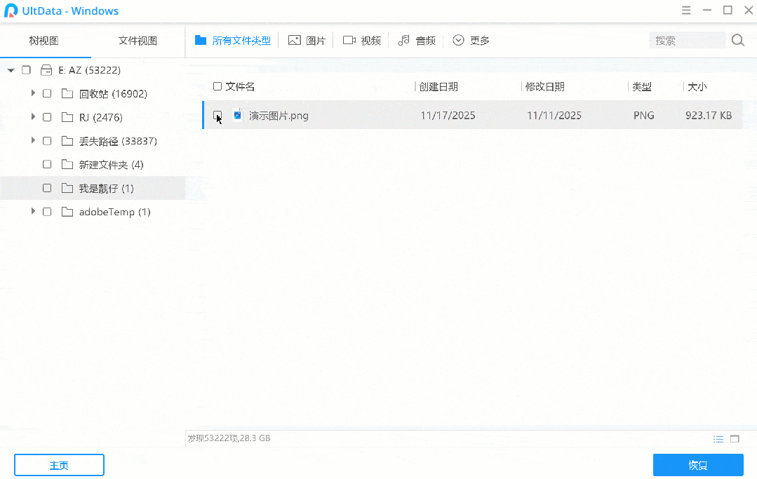This screenshot has width=757, height=479.
Task: Click the 恢复 (Recover) button
Action: [x=697, y=464]
